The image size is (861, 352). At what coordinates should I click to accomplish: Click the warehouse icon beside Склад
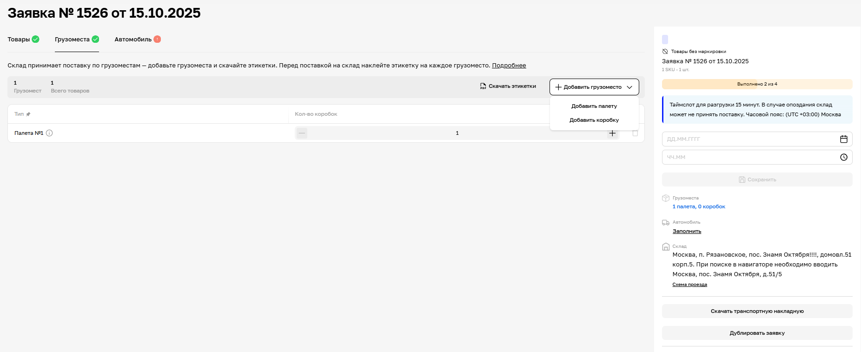click(666, 247)
